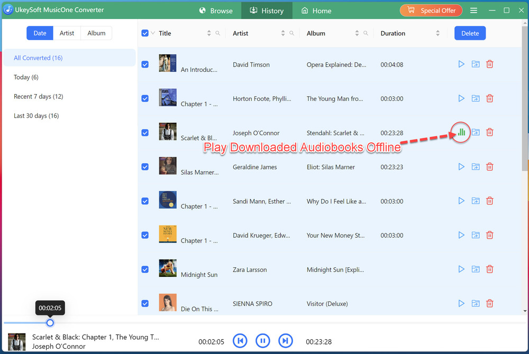Search within the Artist column
Image resolution: width=529 pixels, height=354 pixels.
(x=292, y=33)
